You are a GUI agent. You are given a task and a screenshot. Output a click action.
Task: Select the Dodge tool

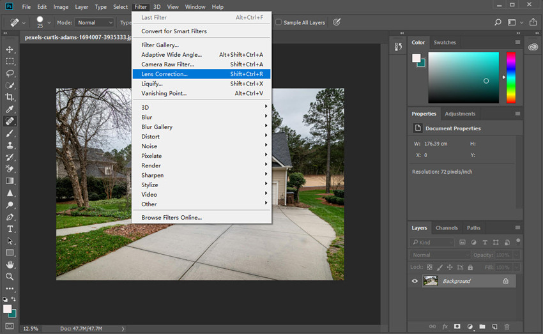click(10, 205)
